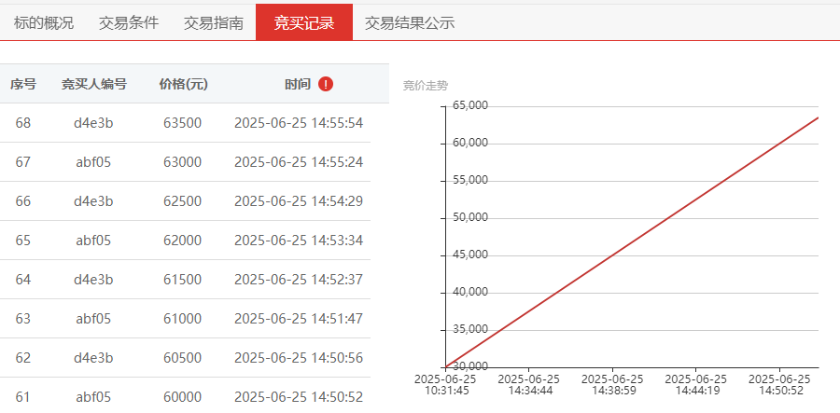Viewport: 840px width, 413px height.
Task: Click the price 63000 in row 67
Action: 183,162
